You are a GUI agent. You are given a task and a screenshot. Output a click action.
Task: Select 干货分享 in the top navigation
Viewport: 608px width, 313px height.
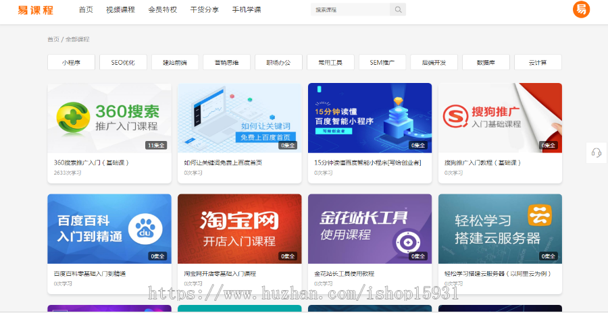(x=204, y=10)
